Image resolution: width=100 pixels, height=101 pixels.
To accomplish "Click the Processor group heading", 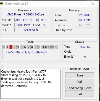I will [25, 10].
